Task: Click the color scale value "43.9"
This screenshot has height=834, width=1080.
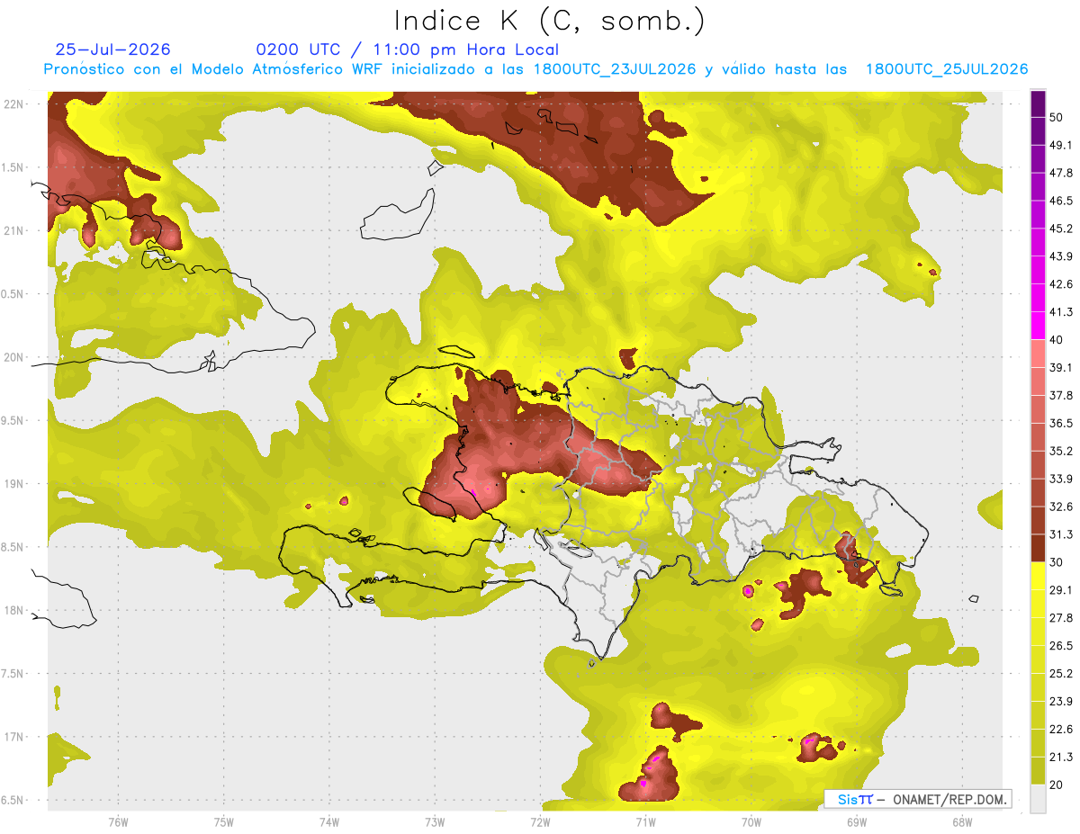Action: click(x=1061, y=256)
